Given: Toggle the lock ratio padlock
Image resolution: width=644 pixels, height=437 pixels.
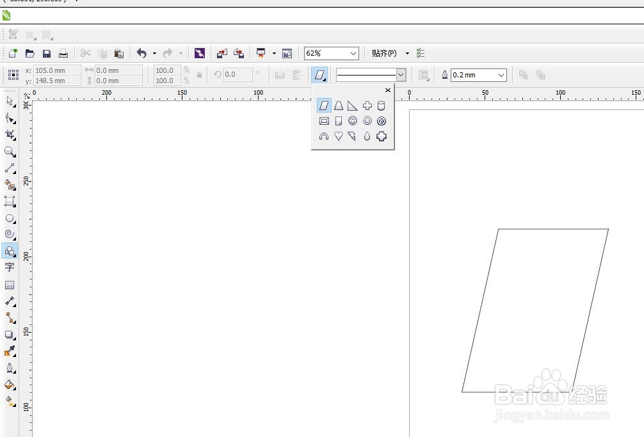Looking at the screenshot, I should (199, 75).
